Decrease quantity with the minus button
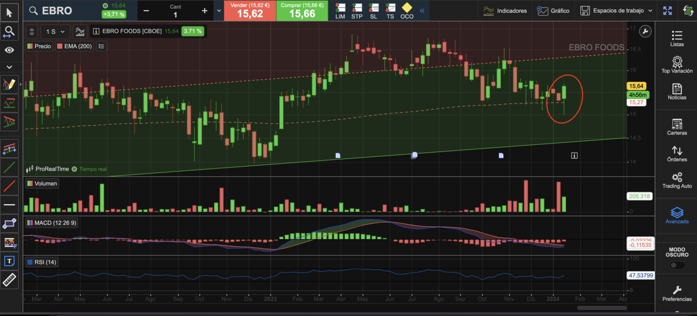The width and height of the screenshot is (697, 316). 146,10
